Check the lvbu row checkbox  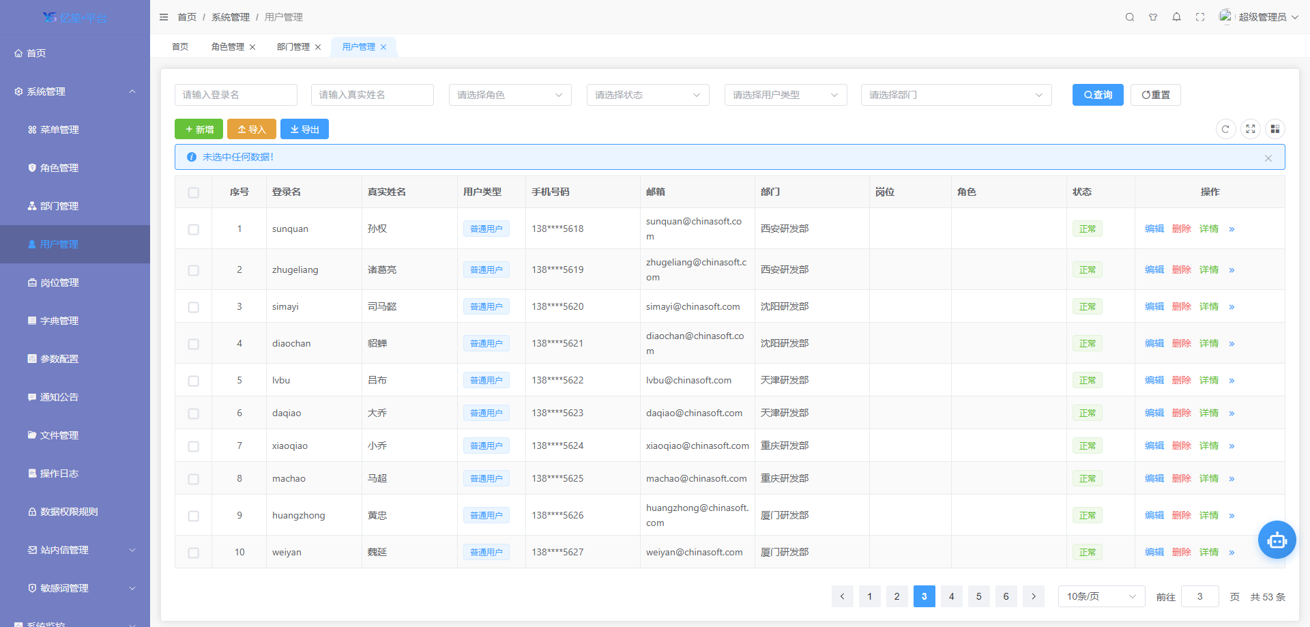click(x=194, y=381)
